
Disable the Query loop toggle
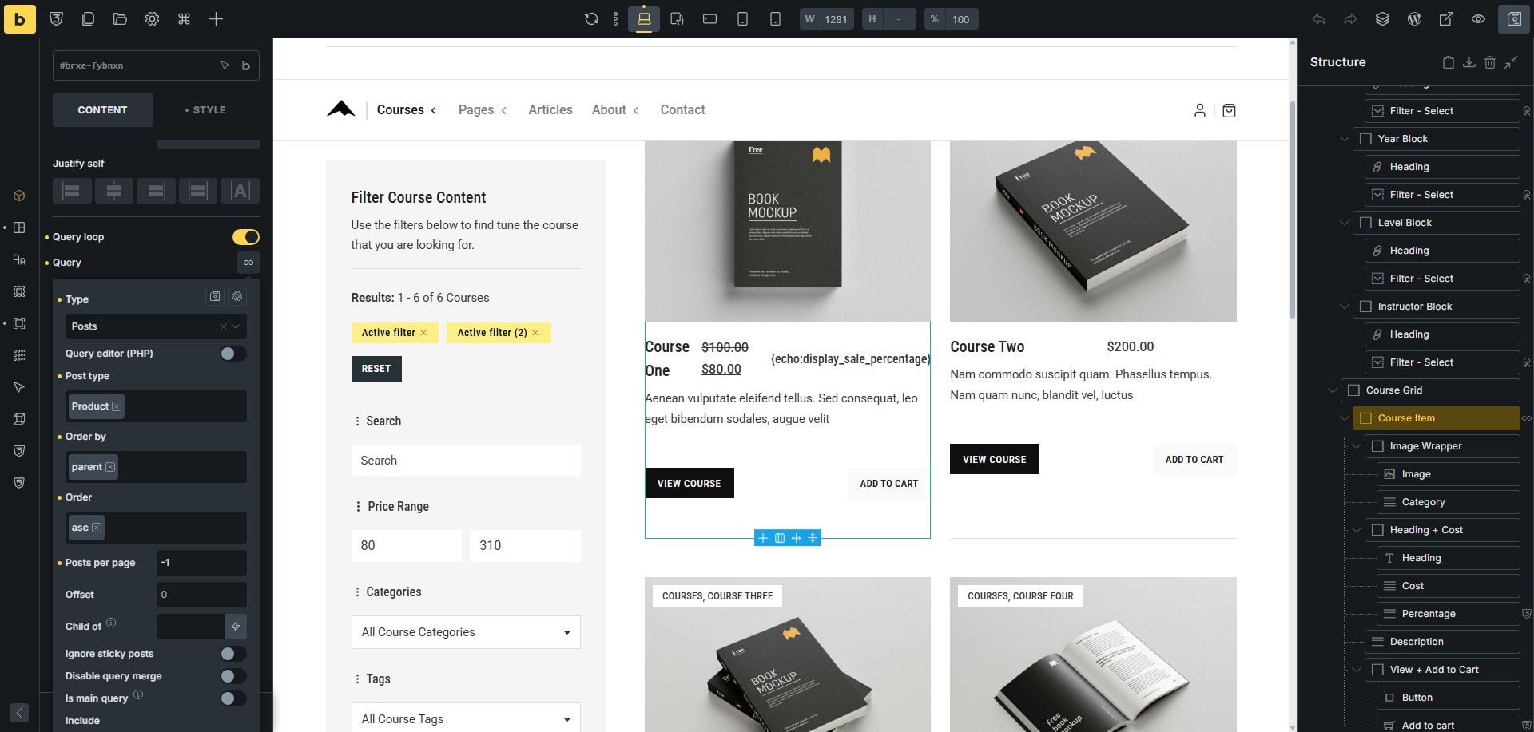(x=245, y=237)
